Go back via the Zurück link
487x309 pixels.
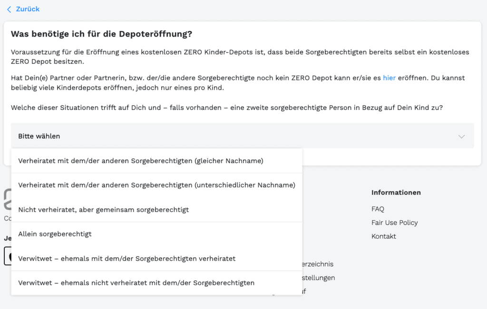pos(28,9)
